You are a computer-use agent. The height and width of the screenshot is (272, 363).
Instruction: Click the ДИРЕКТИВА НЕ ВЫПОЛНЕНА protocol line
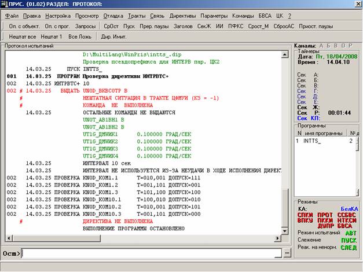pos(118,222)
